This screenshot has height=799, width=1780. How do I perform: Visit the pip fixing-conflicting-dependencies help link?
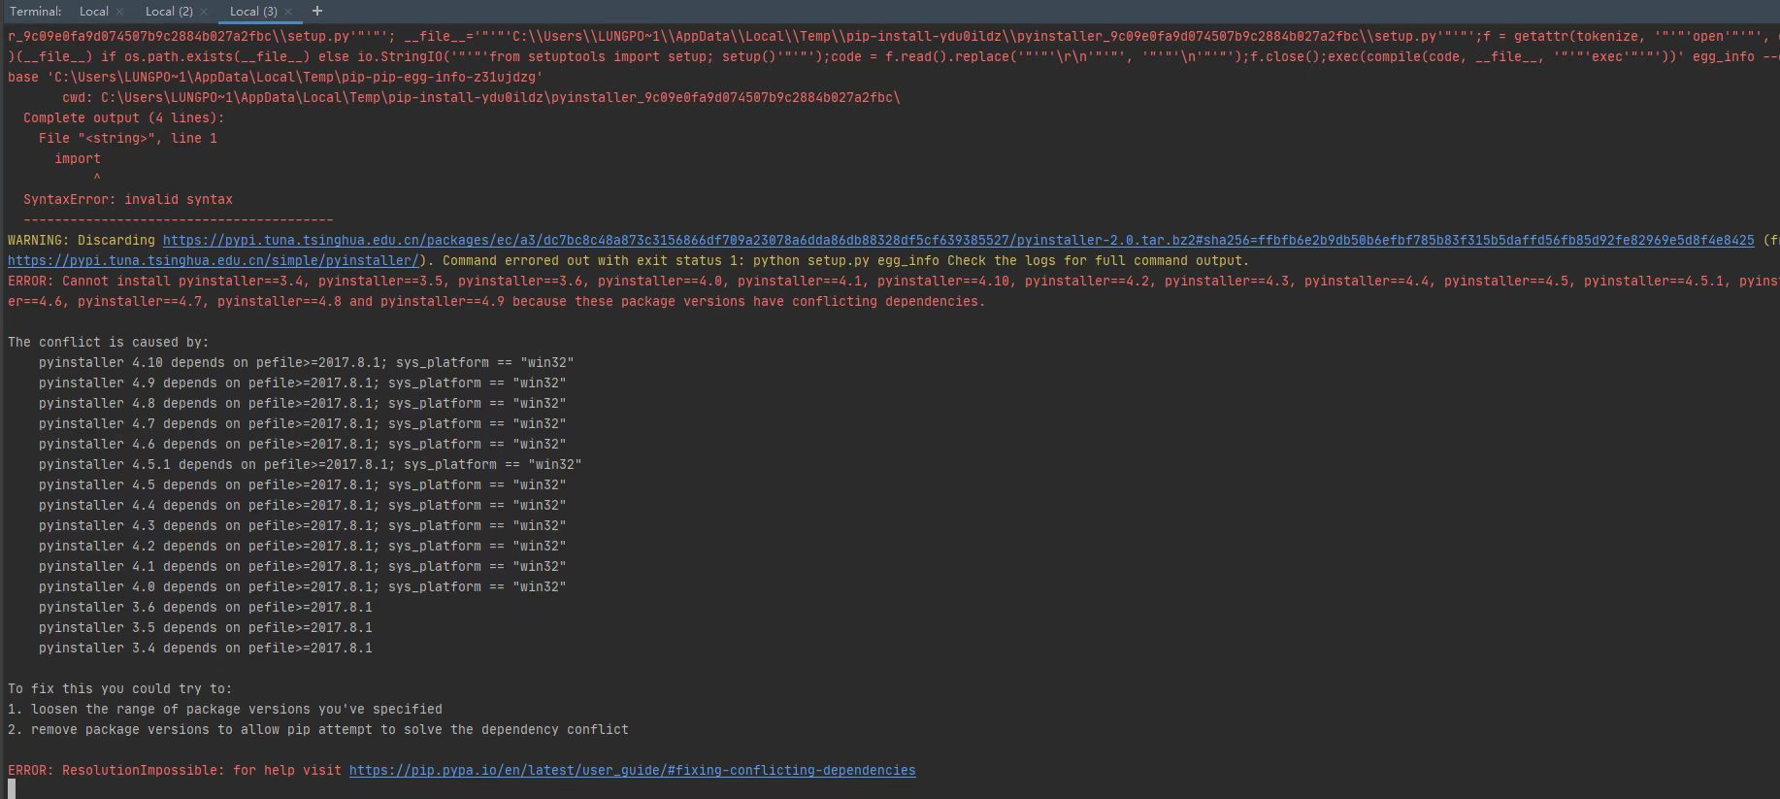point(632,770)
